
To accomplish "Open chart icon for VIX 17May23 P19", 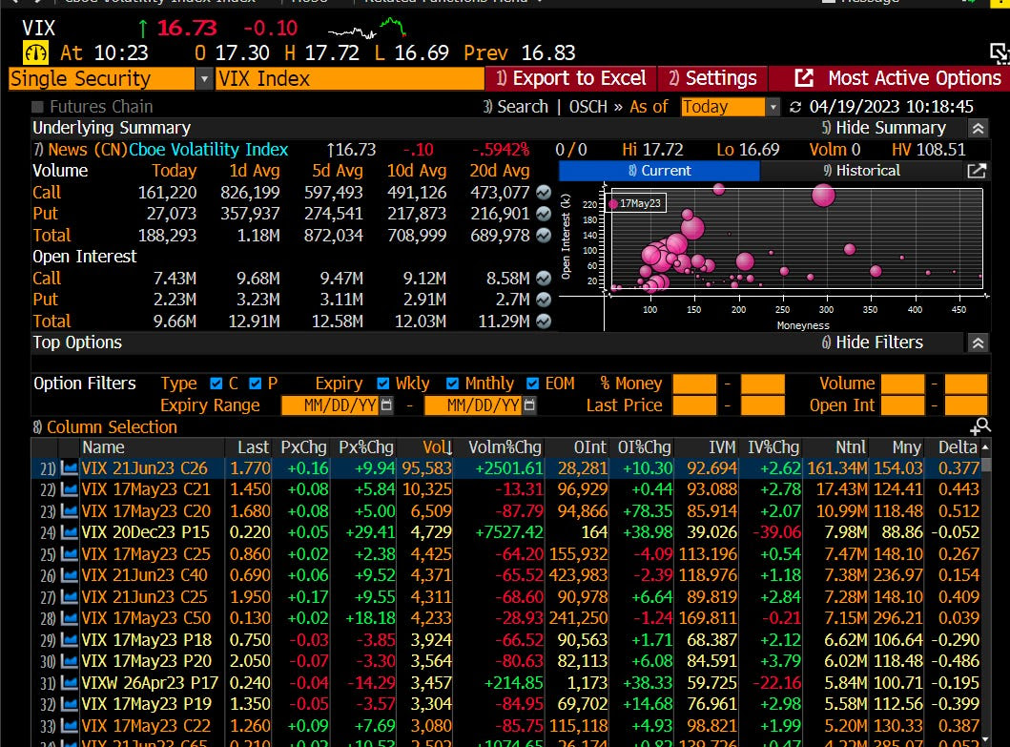I will [69, 704].
